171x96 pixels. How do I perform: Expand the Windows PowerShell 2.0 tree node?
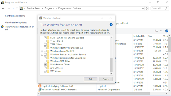pos(42,51)
